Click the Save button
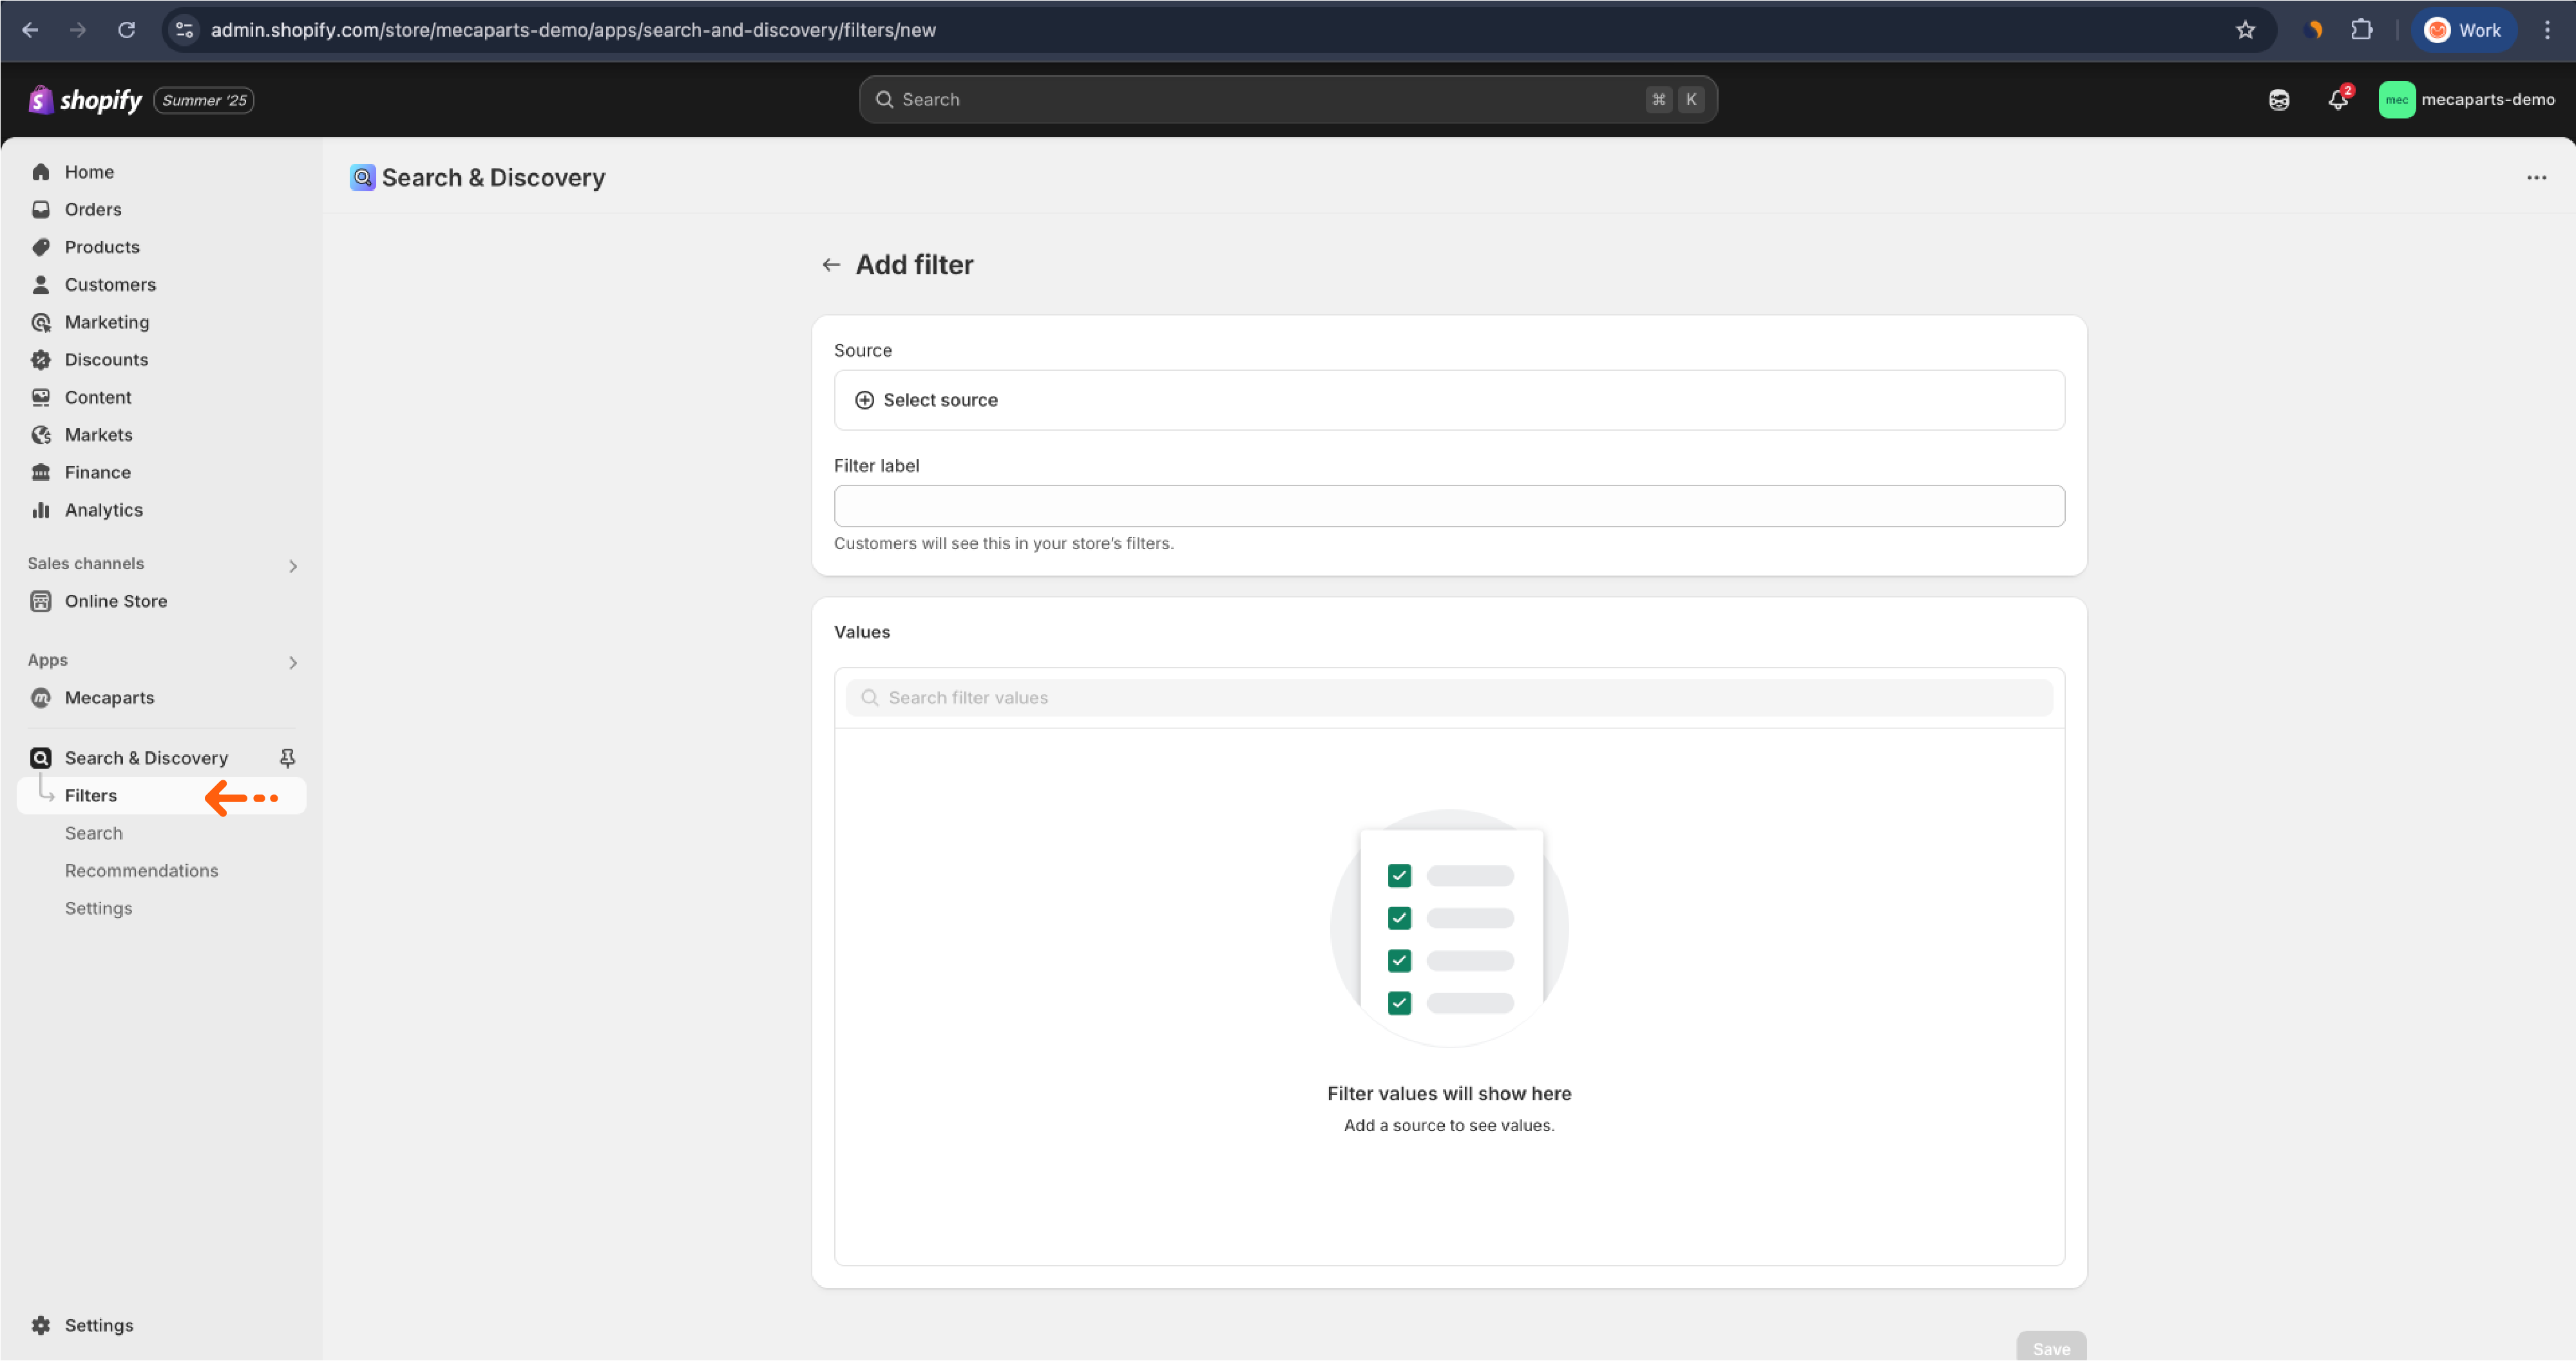The width and height of the screenshot is (2576, 1361). (2050, 1347)
